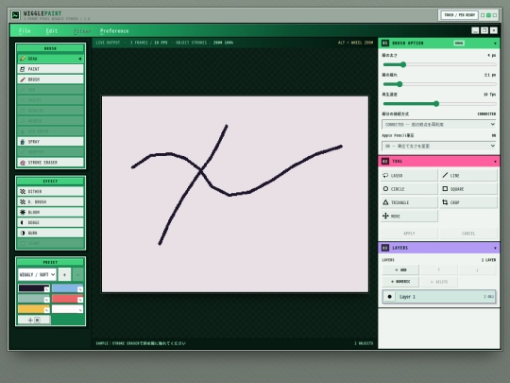This screenshot has width=510, height=383.
Task: Open the Edit menu
Action: (52, 31)
